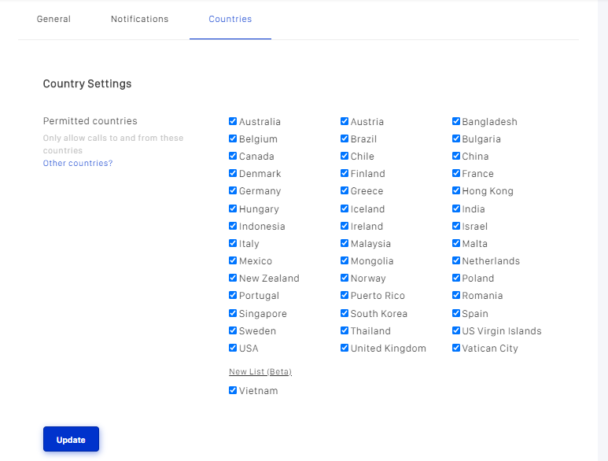Uncheck the Greece checkbox

coord(345,190)
